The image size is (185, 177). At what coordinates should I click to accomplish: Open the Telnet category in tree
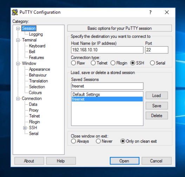point(34,116)
